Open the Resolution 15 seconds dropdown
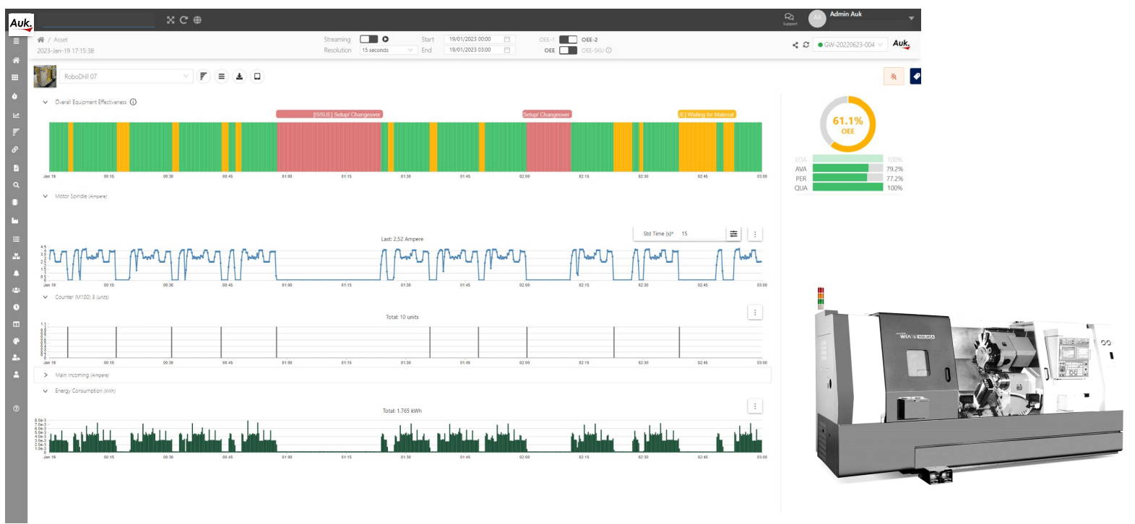Image resolution: width=1135 pixels, height=524 pixels. click(388, 51)
